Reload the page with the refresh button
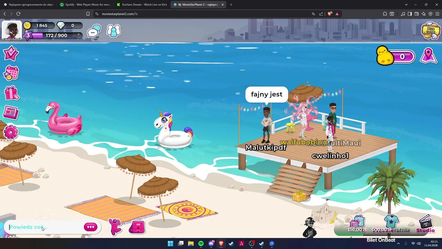 pyautogui.click(x=18, y=14)
